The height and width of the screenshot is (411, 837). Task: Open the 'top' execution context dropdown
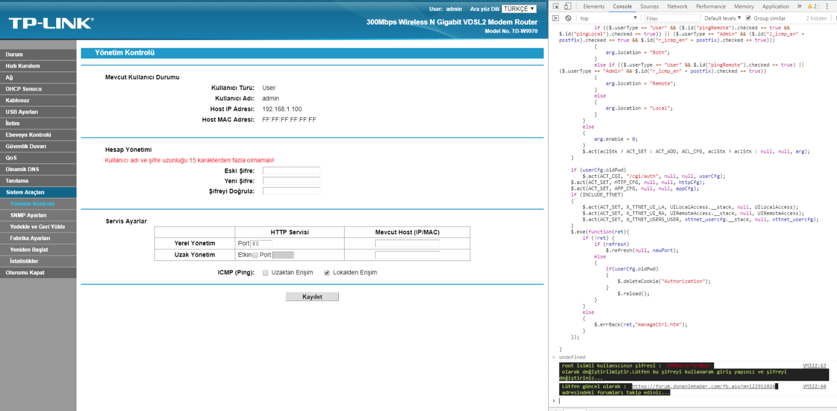[608, 18]
